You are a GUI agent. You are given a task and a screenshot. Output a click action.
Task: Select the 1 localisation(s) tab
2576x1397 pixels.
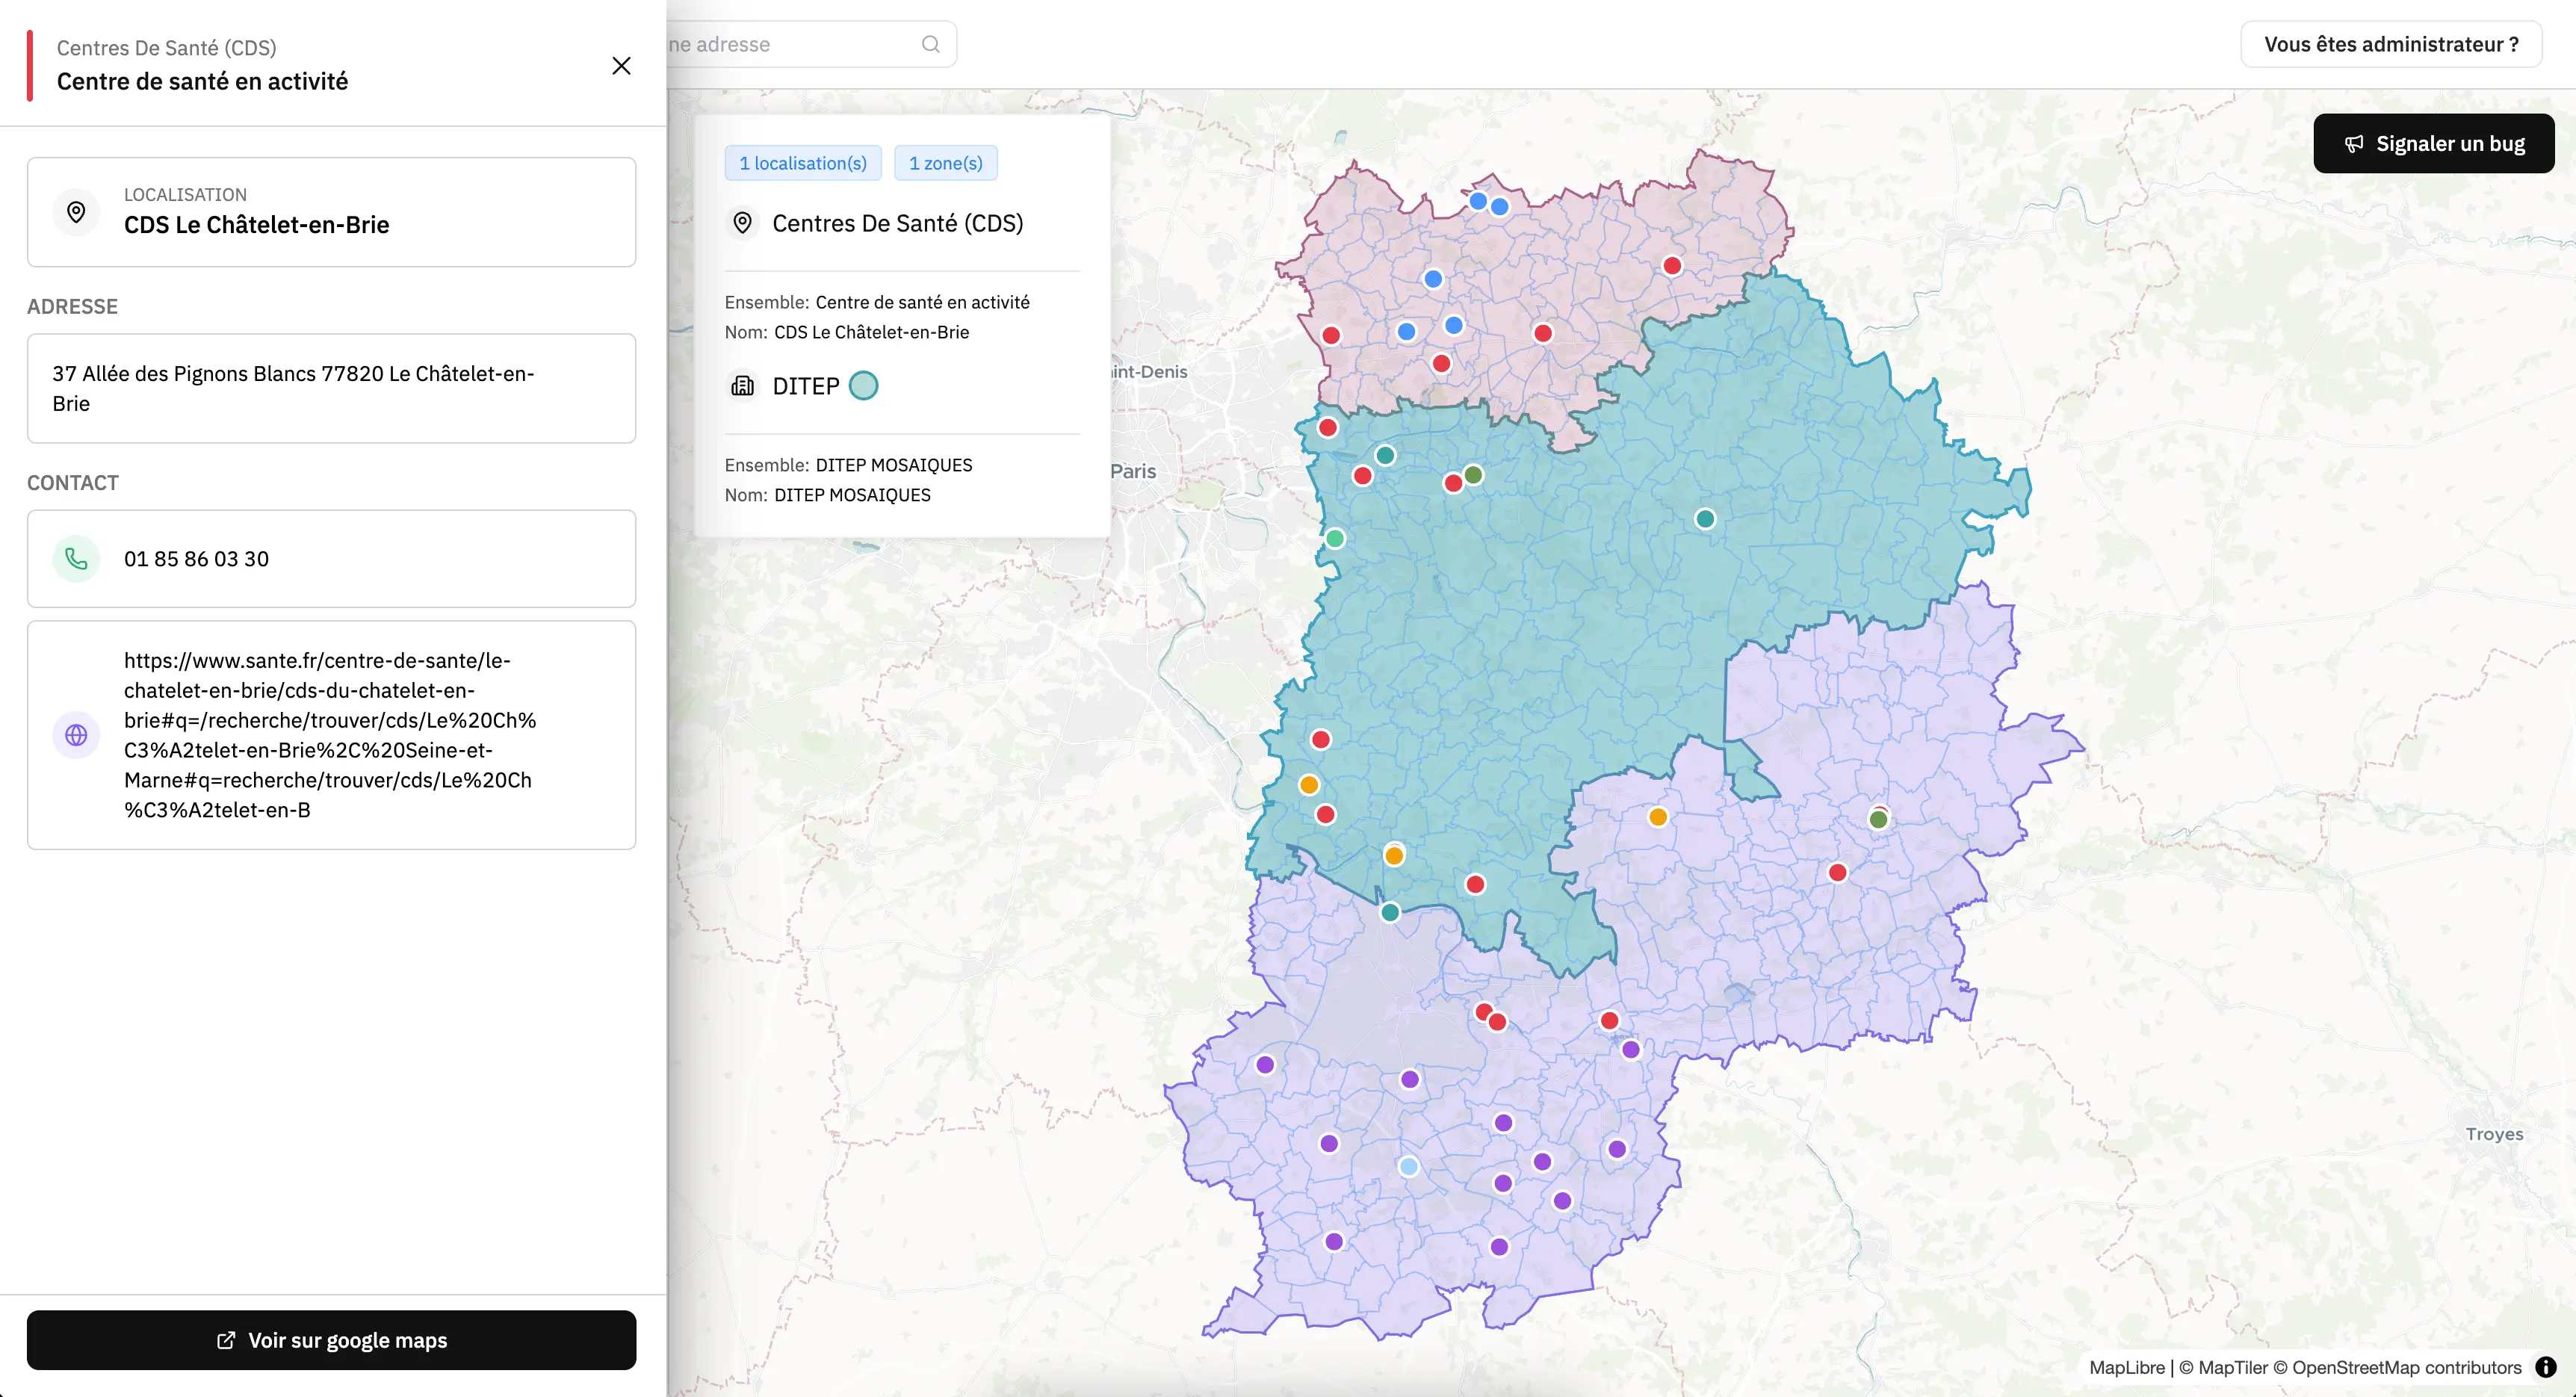tap(802, 163)
